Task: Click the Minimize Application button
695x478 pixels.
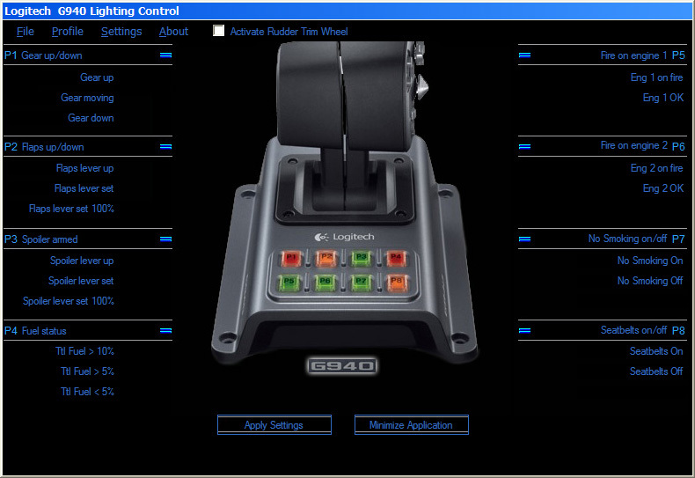Action: [411, 425]
